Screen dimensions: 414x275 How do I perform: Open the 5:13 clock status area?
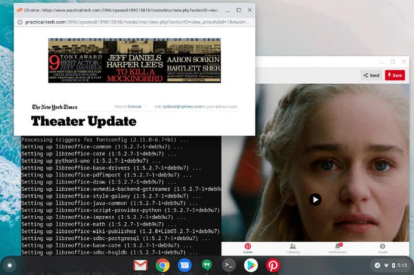(x=402, y=265)
